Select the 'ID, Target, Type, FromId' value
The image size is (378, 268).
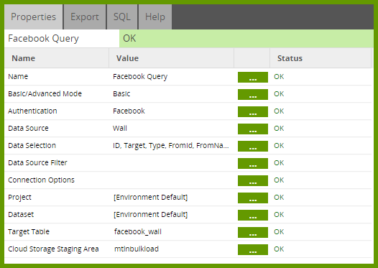tap(171, 146)
